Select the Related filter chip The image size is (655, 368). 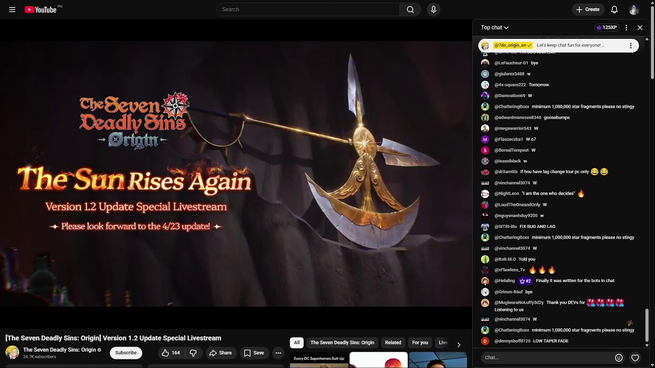[393, 342]
